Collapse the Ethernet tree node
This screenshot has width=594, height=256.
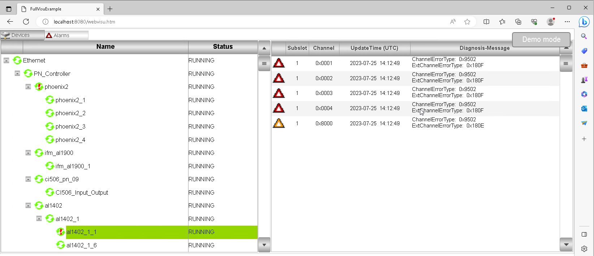(x=6, y=60)
